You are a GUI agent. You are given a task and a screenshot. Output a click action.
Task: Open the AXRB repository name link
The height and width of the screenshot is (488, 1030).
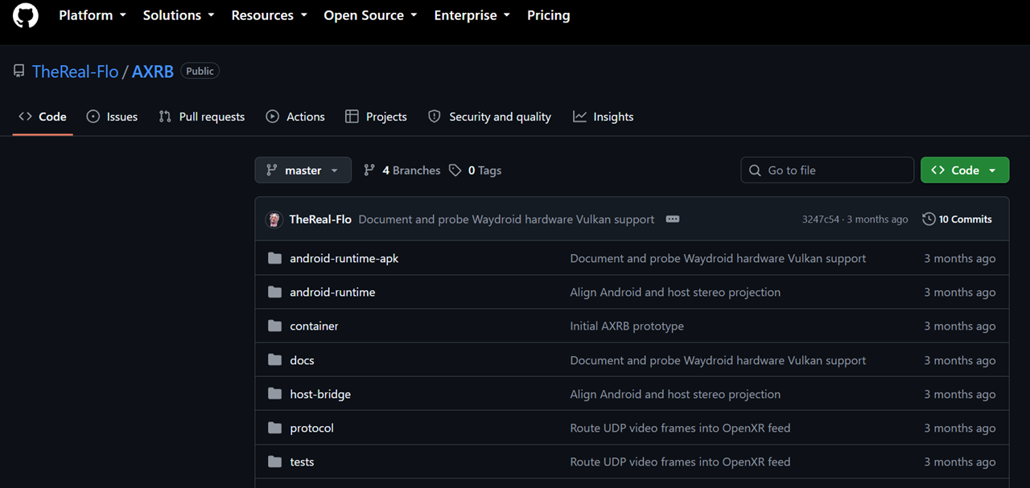pyautogui.click(x=153, y=71)
